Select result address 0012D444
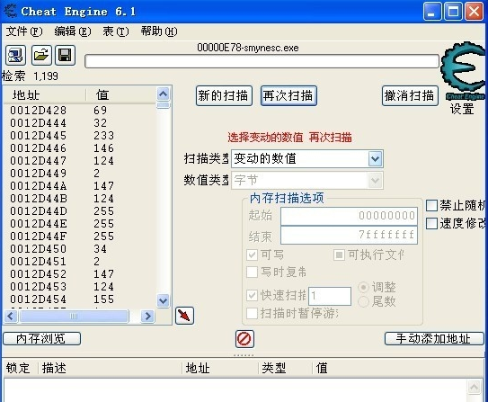 coord(38,123)
